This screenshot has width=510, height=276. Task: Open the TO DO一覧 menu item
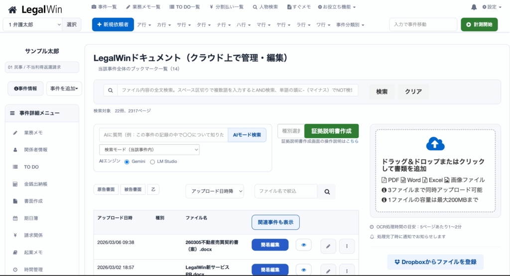(184, 7)
